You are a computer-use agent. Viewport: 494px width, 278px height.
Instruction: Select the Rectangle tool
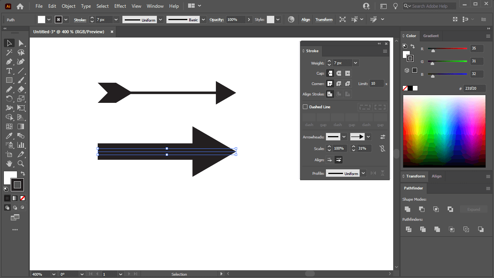point(9,80)
